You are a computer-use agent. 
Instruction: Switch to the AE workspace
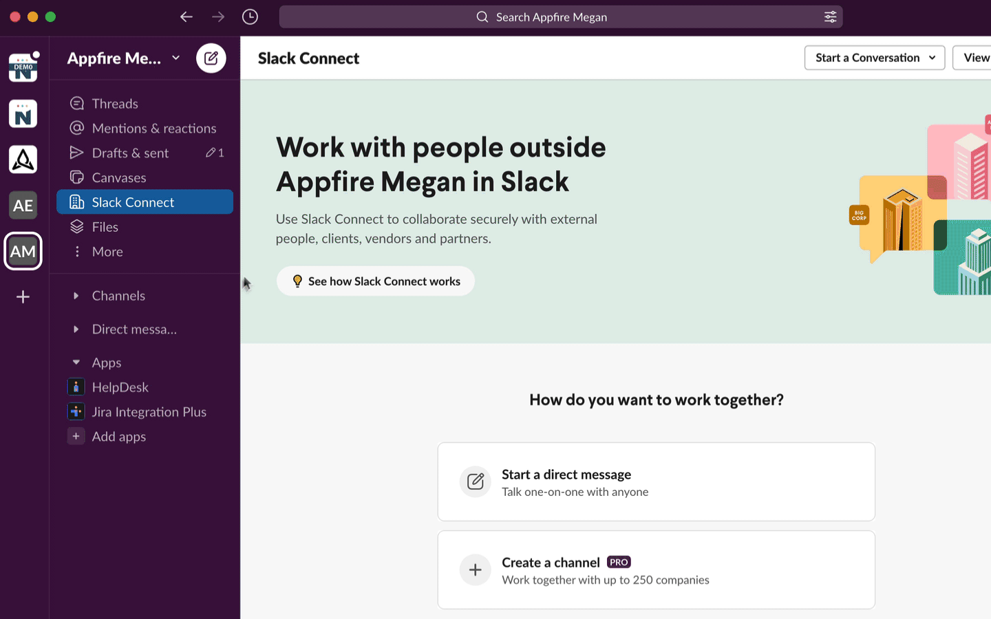tap(23, 205)
